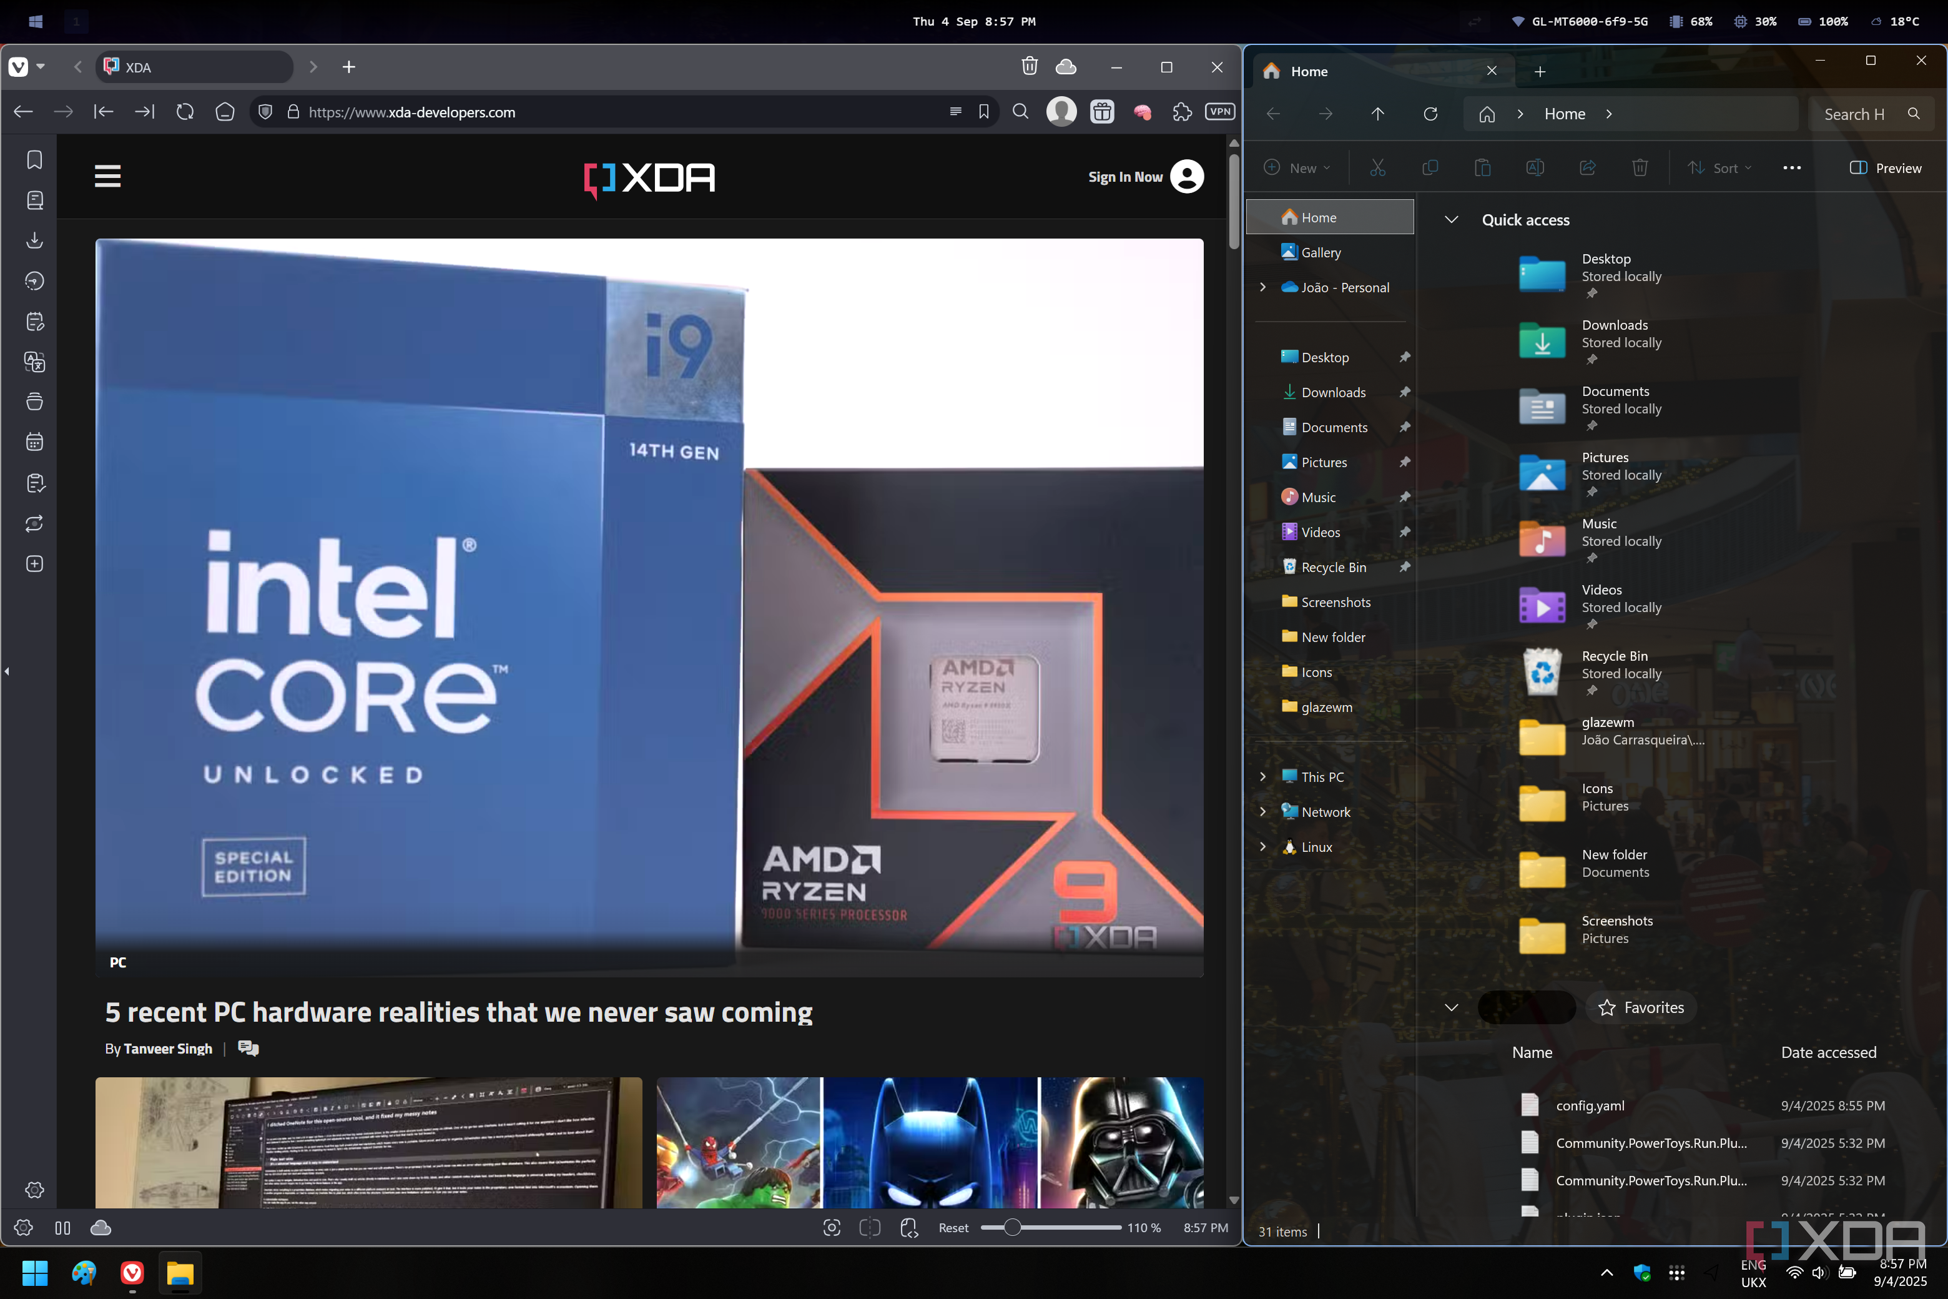Collapse the Quick access section
The height and width of the screenshot is (1299, 1948).
click(1451, 220)
